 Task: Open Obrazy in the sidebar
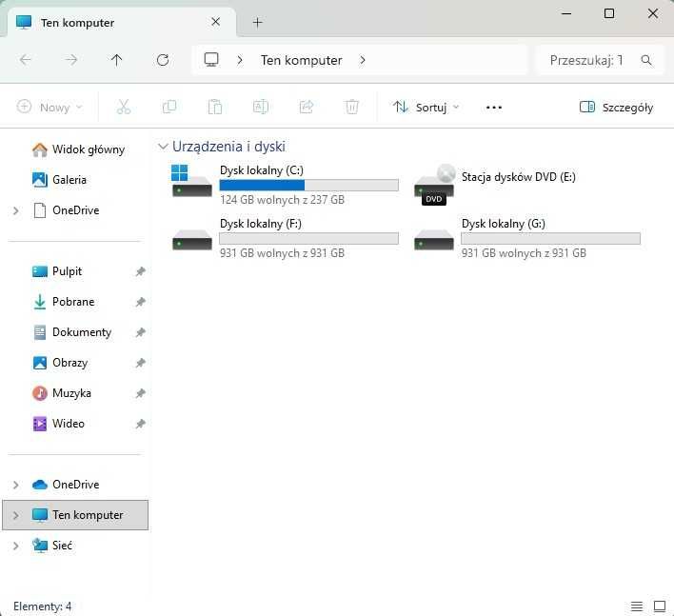coord(60,363)
